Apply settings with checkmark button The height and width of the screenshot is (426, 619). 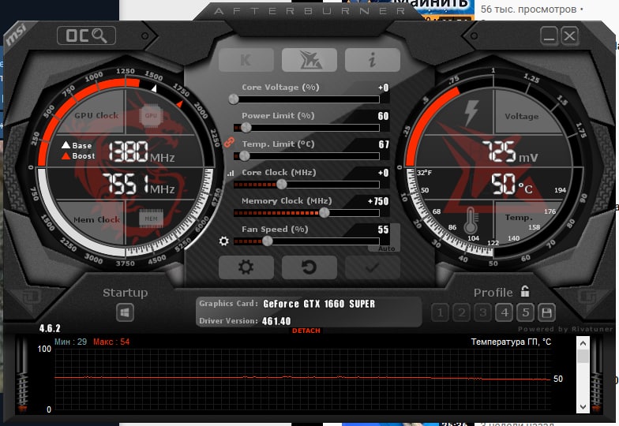[373, 267]
